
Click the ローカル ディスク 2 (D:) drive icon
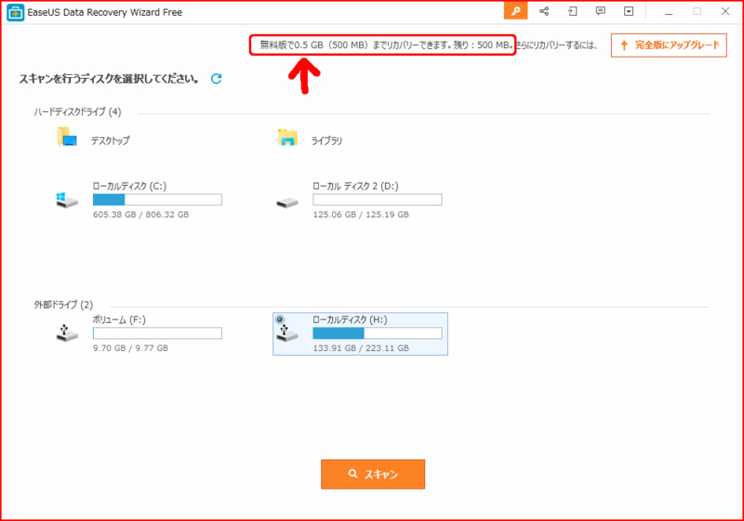pos(287,202)
